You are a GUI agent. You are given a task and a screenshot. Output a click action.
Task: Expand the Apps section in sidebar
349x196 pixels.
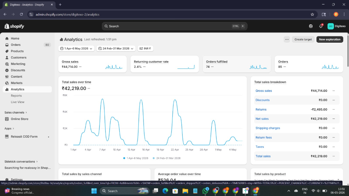[9, 129]
